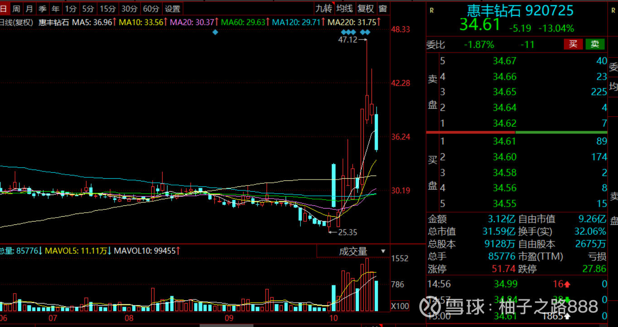Screen dimensions: 618x327
Task: Click the 市盈(TTM) 亏损 value
Action: pyautogui.click(x=597, y=256)
